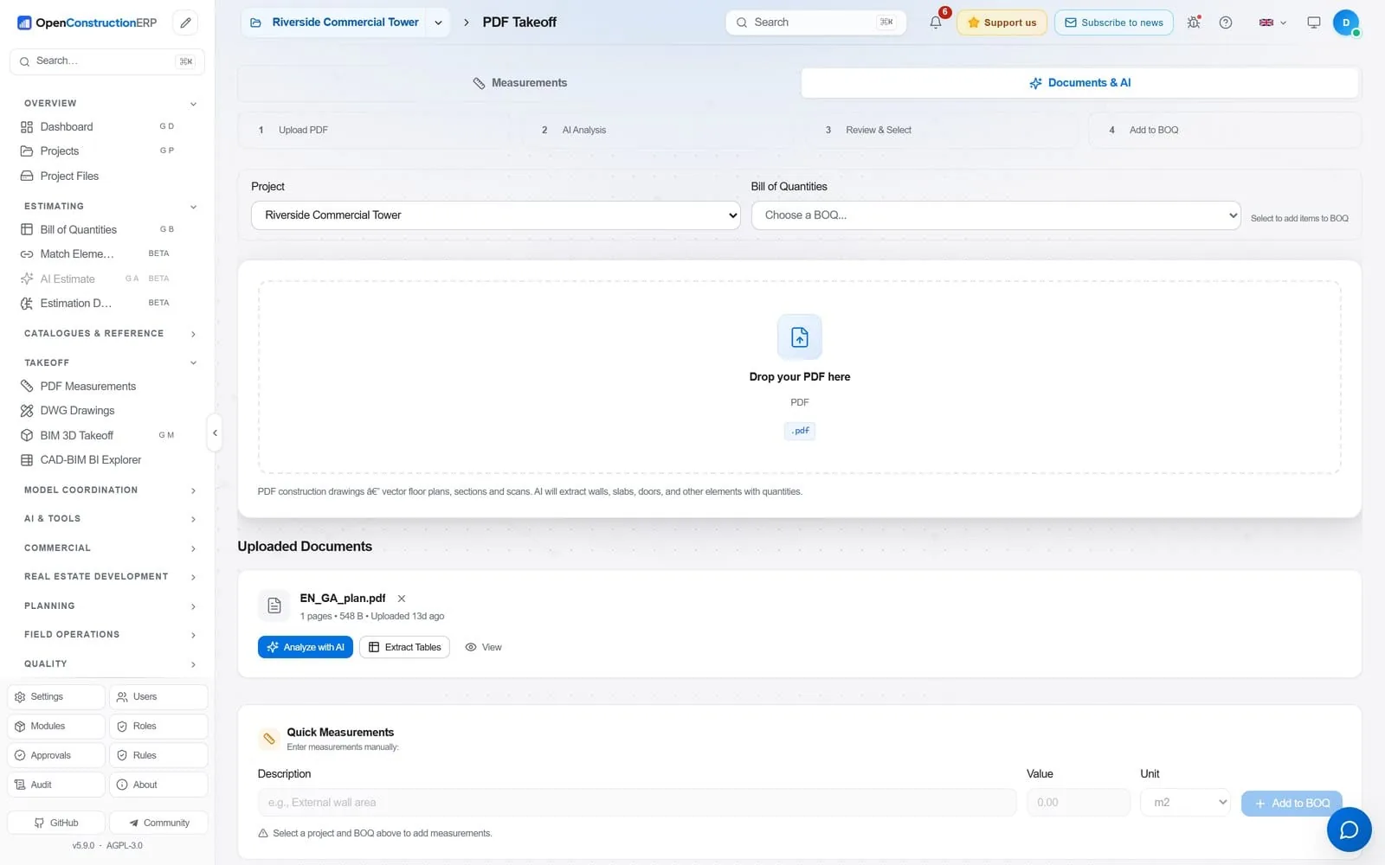Expand the Model Coordination section

[x=109, y=490]
